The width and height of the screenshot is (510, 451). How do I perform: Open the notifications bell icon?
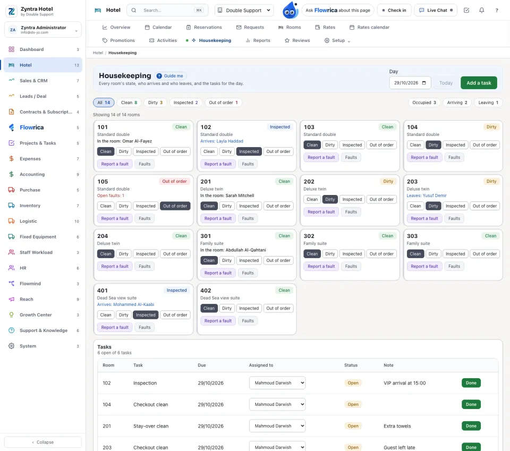(482, 10)
